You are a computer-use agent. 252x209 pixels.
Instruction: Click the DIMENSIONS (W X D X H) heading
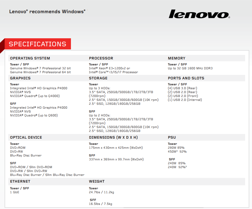[113, 137]
